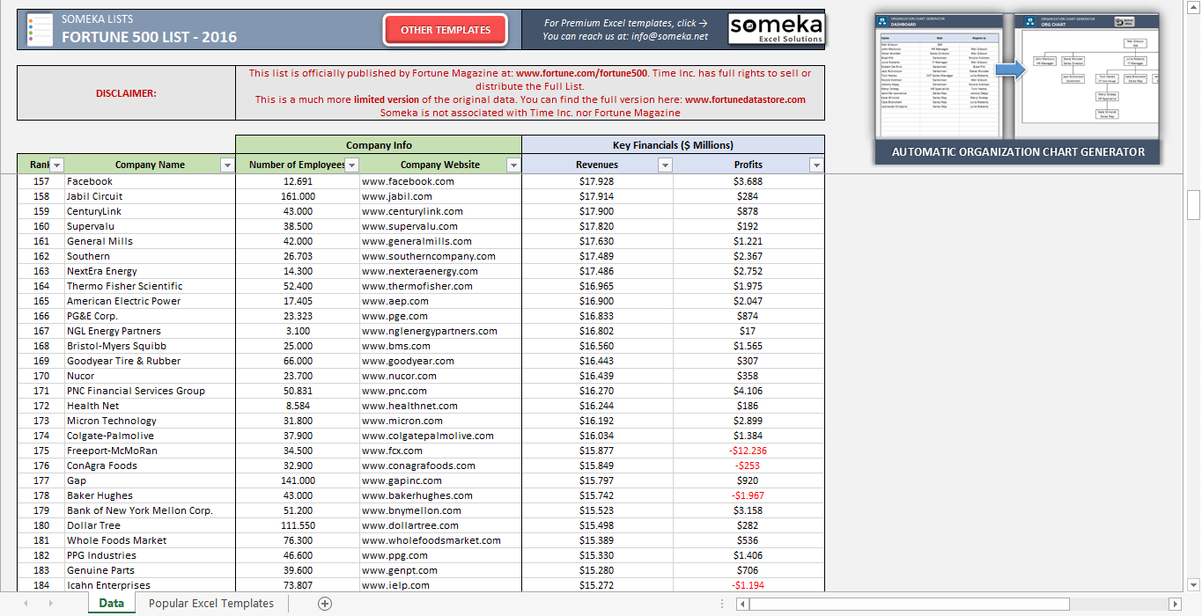This screenshot has height=616, width=1202.
Task: Select NextEra Energy profit $2.752
Action: tap(748, 271)
